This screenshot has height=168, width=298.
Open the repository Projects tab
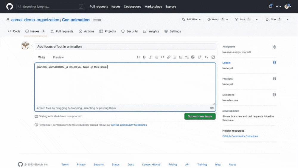(108, 31)
